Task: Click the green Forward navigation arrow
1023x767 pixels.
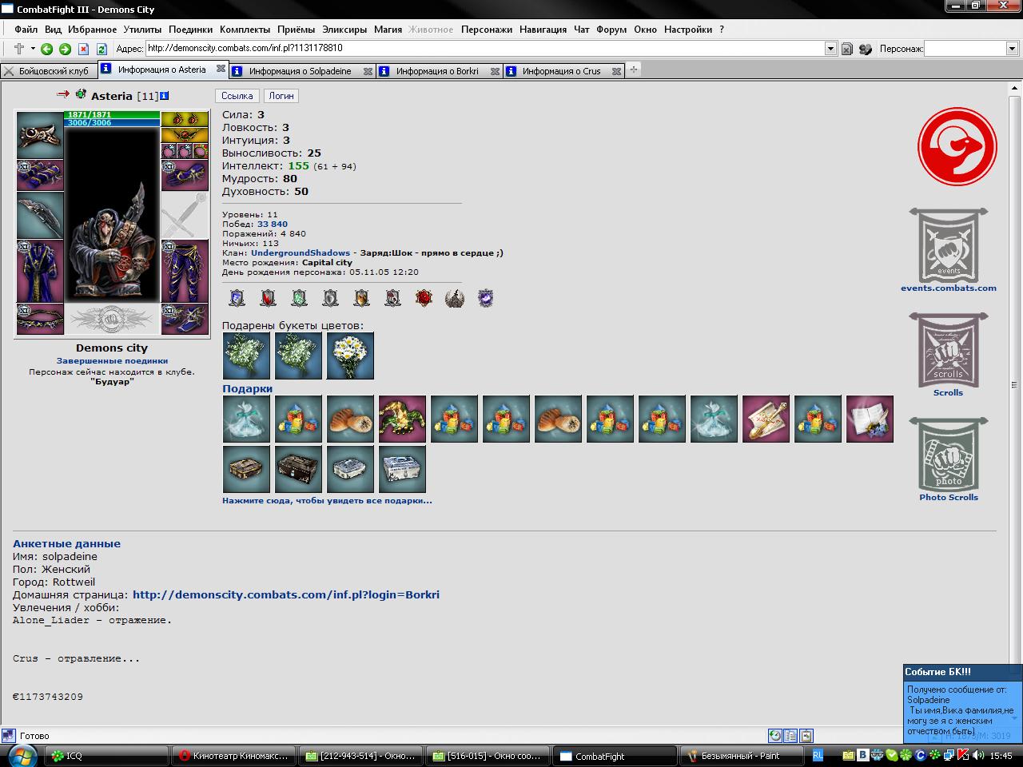Action: pyautogui.click(x=65, y=49)
